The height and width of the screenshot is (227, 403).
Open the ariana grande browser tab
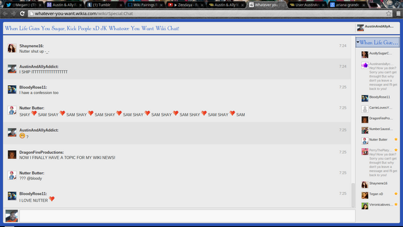348,5
